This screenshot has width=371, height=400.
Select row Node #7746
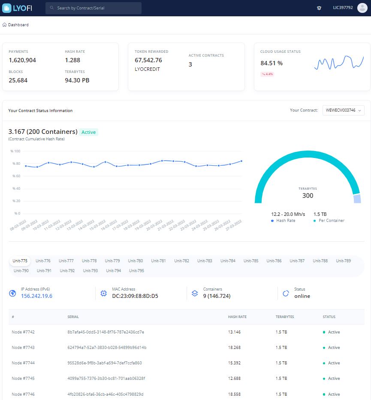coord(187,393)
